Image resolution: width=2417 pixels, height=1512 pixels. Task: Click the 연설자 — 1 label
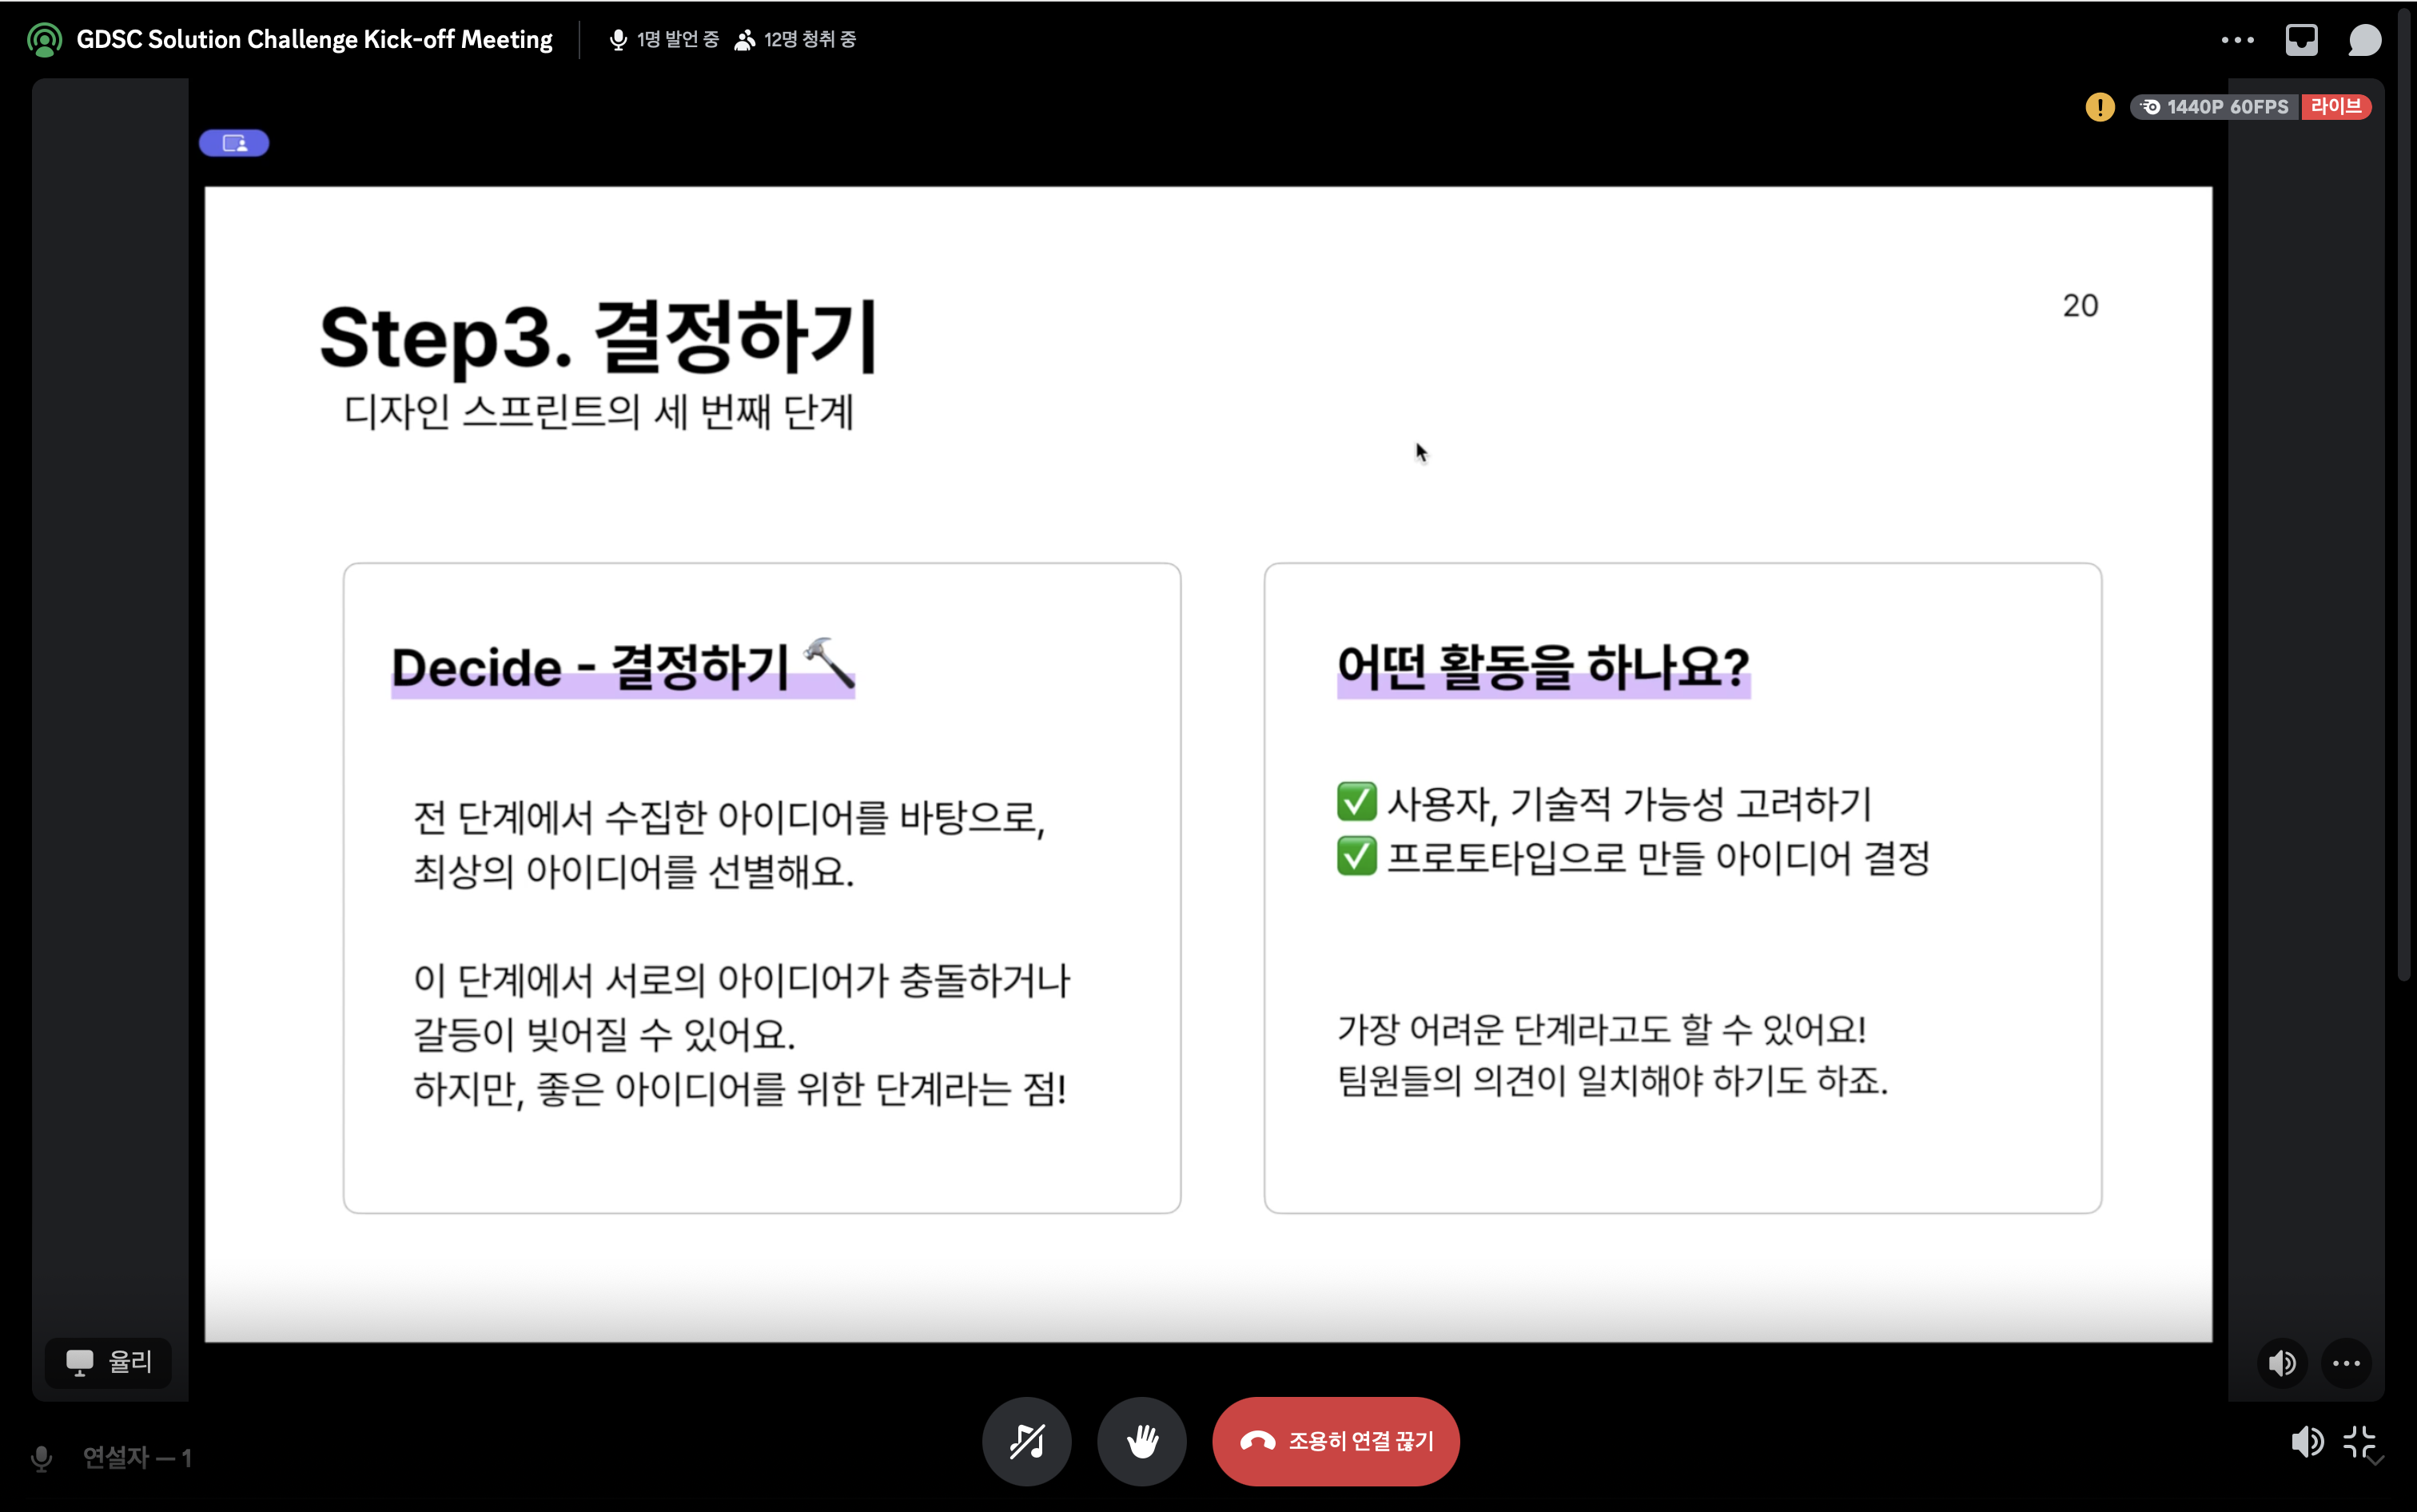click(137, 1458)
